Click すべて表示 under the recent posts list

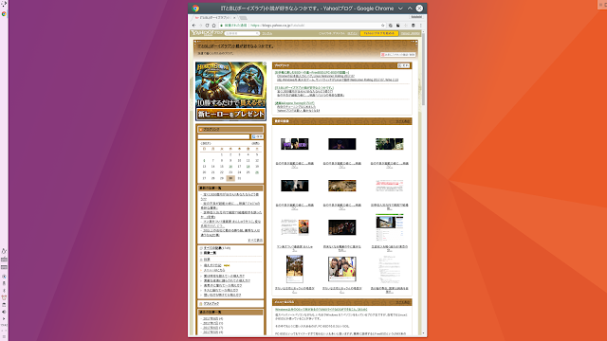(255, 240)
